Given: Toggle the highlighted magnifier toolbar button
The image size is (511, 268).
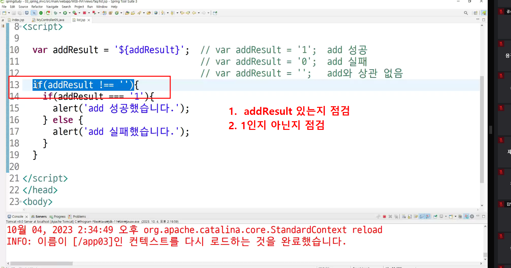Looking at the screenshot, I should (34, 13).
